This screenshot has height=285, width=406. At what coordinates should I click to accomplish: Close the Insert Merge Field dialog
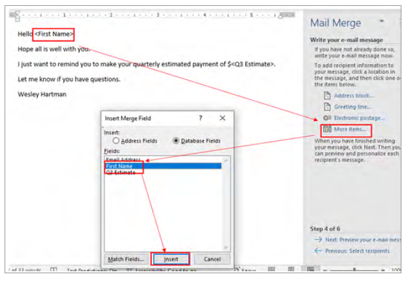coord(222,118)
